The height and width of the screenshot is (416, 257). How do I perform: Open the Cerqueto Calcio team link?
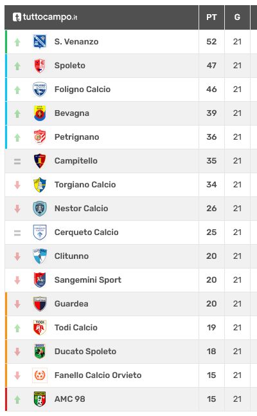(86, 232)
